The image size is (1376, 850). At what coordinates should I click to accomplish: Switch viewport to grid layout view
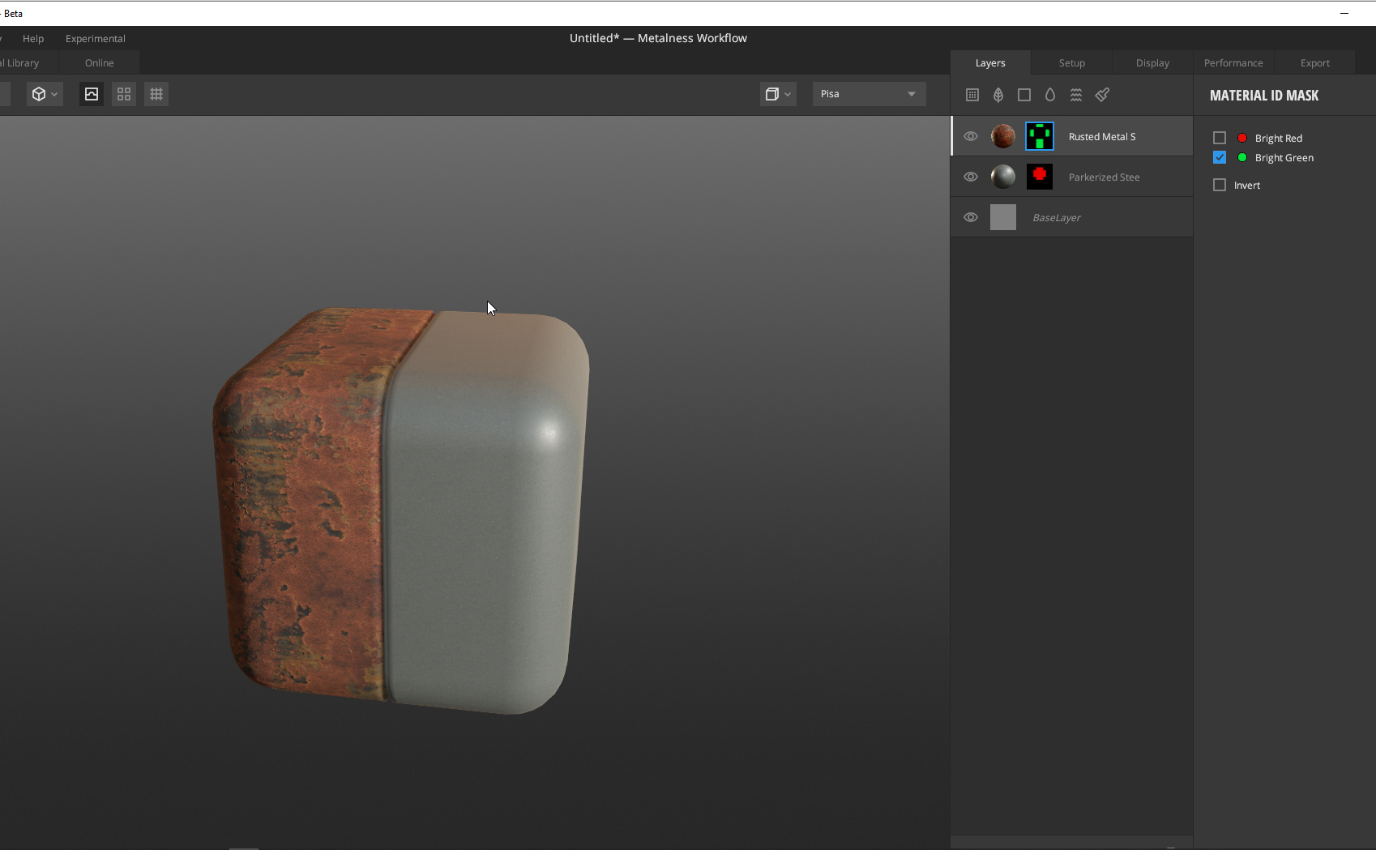pos(123,93)
